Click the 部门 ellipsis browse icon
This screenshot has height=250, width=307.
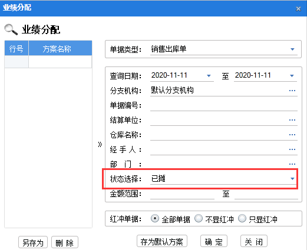pyautogui.click(x=292, y=164)
